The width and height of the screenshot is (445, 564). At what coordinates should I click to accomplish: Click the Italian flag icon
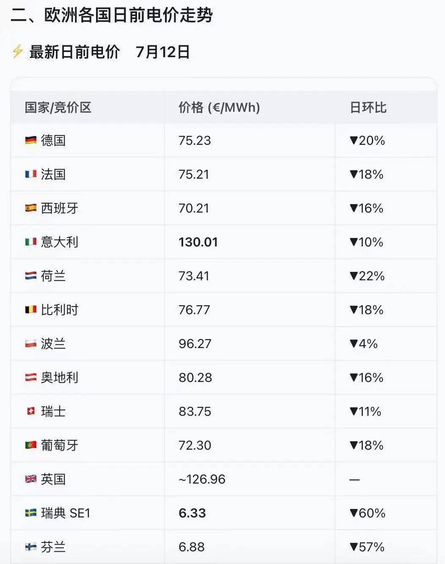31,242
